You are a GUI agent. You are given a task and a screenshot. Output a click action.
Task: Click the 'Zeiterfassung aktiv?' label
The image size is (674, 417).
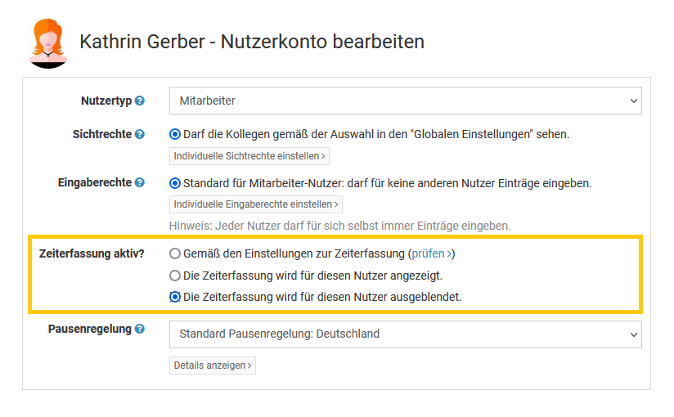pos(92,253)
